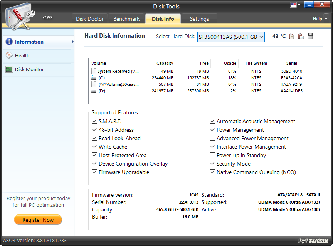Open the Select Hard Disk dropdown
Viewport: 333px width, 246px height.
click(x=262, y=36)
